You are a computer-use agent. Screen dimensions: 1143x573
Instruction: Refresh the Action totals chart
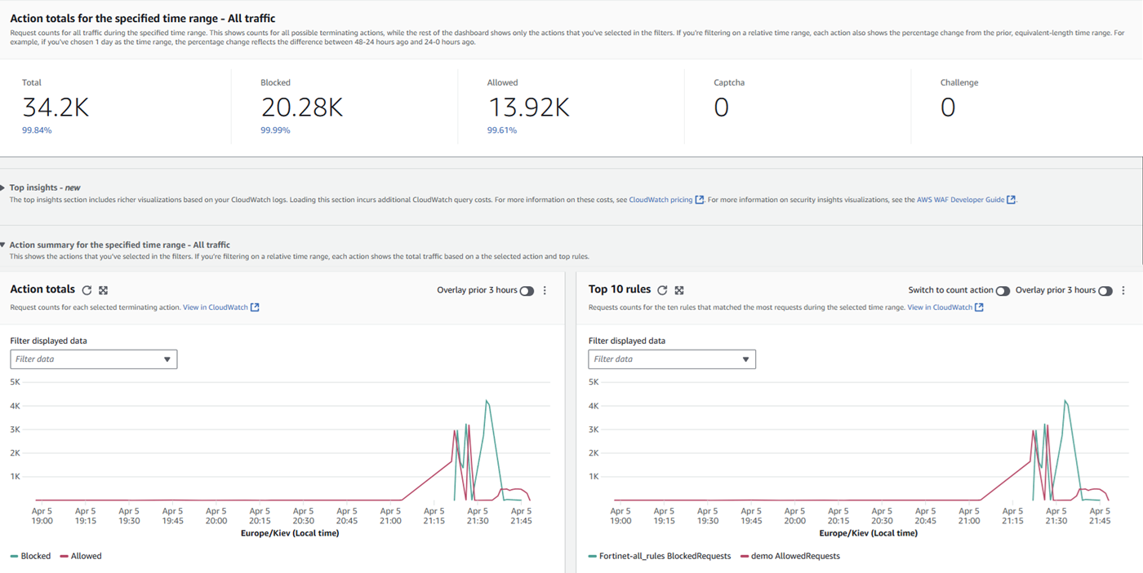(87, 289)
